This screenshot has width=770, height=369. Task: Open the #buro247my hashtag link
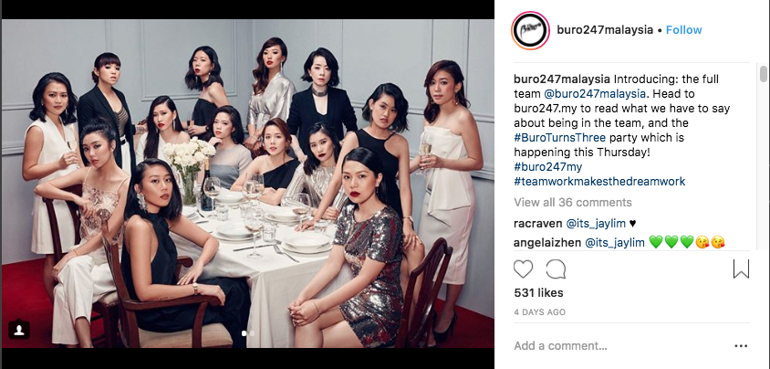click(x=548, y=166)
